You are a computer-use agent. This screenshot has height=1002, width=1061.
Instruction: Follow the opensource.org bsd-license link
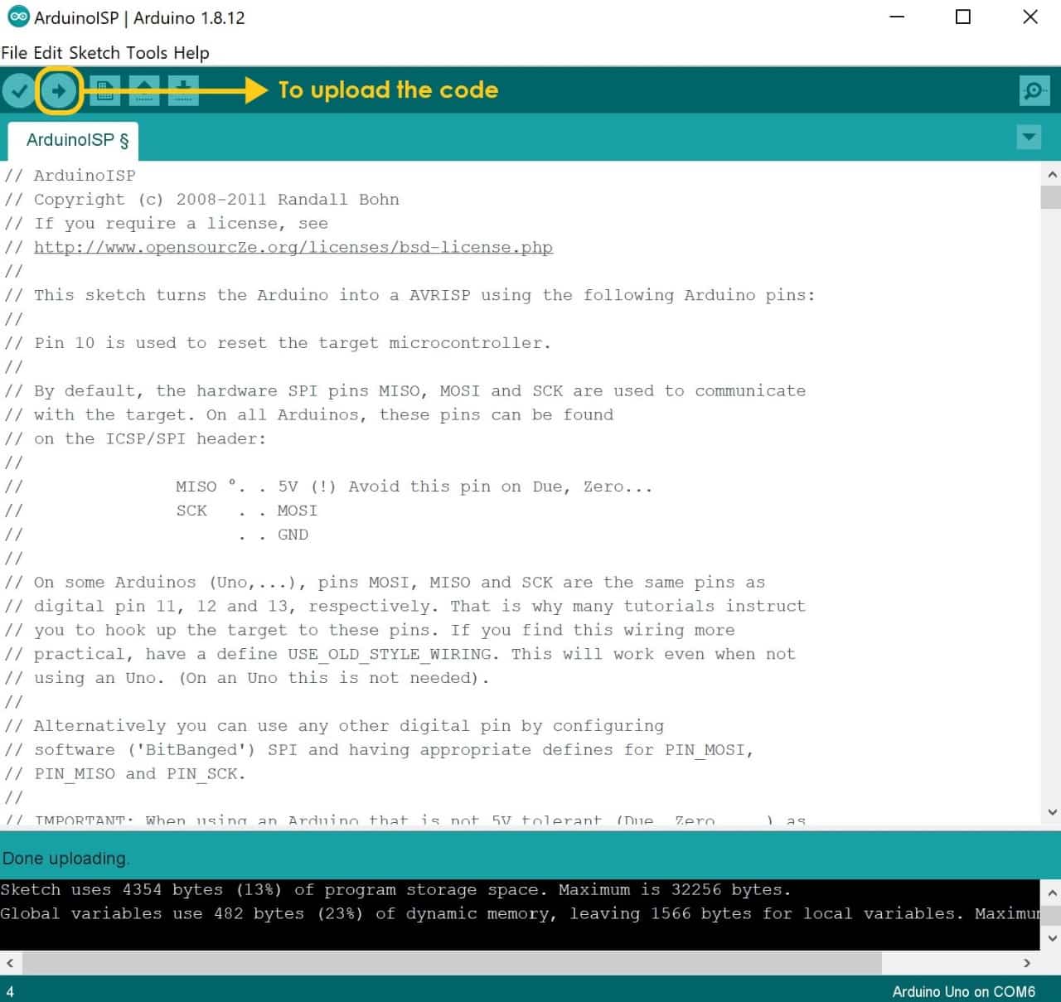coord(293,247)
